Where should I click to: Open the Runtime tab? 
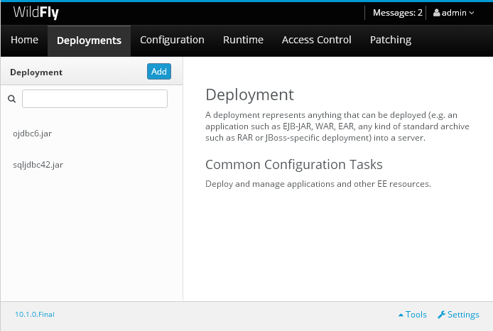[243, 40]
